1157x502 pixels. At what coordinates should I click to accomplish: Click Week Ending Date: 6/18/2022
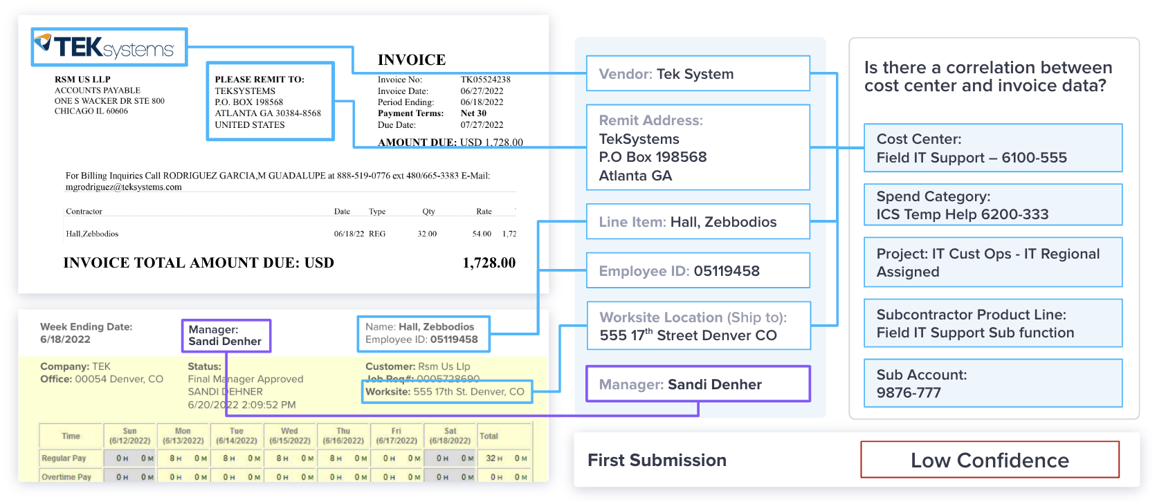86,333
